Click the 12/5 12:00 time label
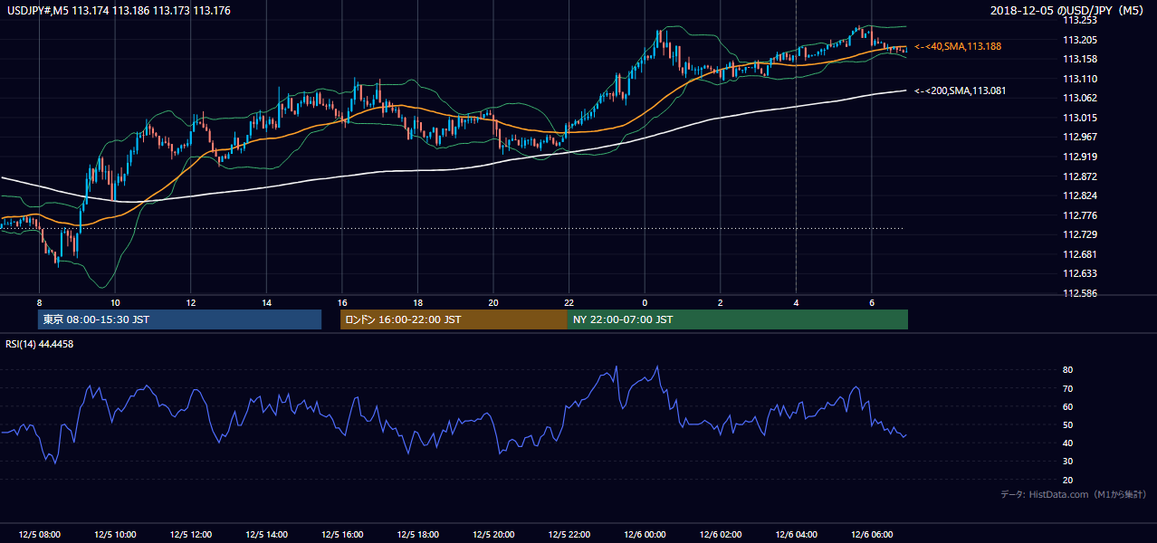1157x543 pixels. click(x=191, y=534)
